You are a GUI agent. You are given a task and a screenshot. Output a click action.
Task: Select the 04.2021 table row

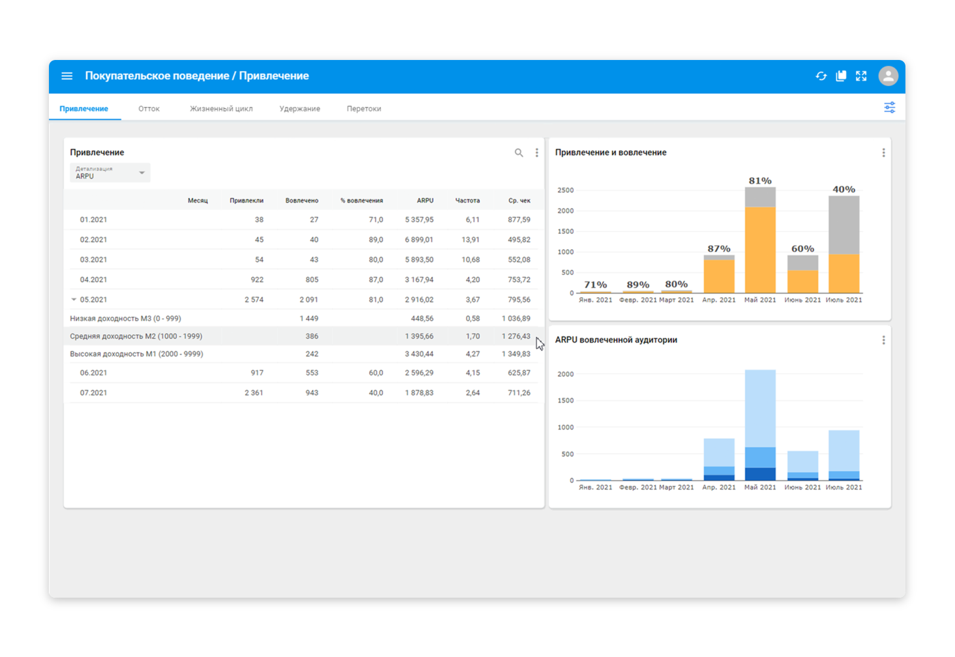(304, 280)
